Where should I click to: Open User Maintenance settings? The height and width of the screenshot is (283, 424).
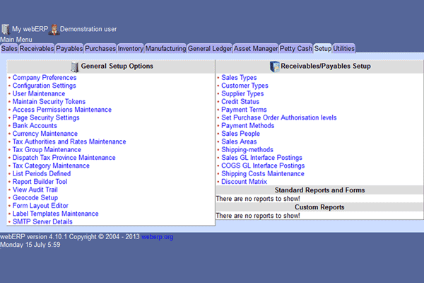click(39, 93)
